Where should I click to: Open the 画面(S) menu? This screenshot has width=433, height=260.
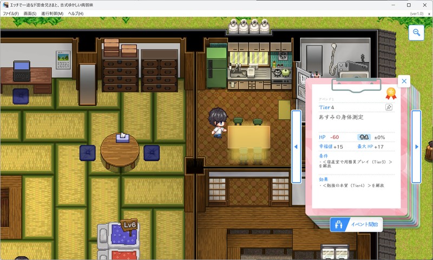(x=30, y=13)
